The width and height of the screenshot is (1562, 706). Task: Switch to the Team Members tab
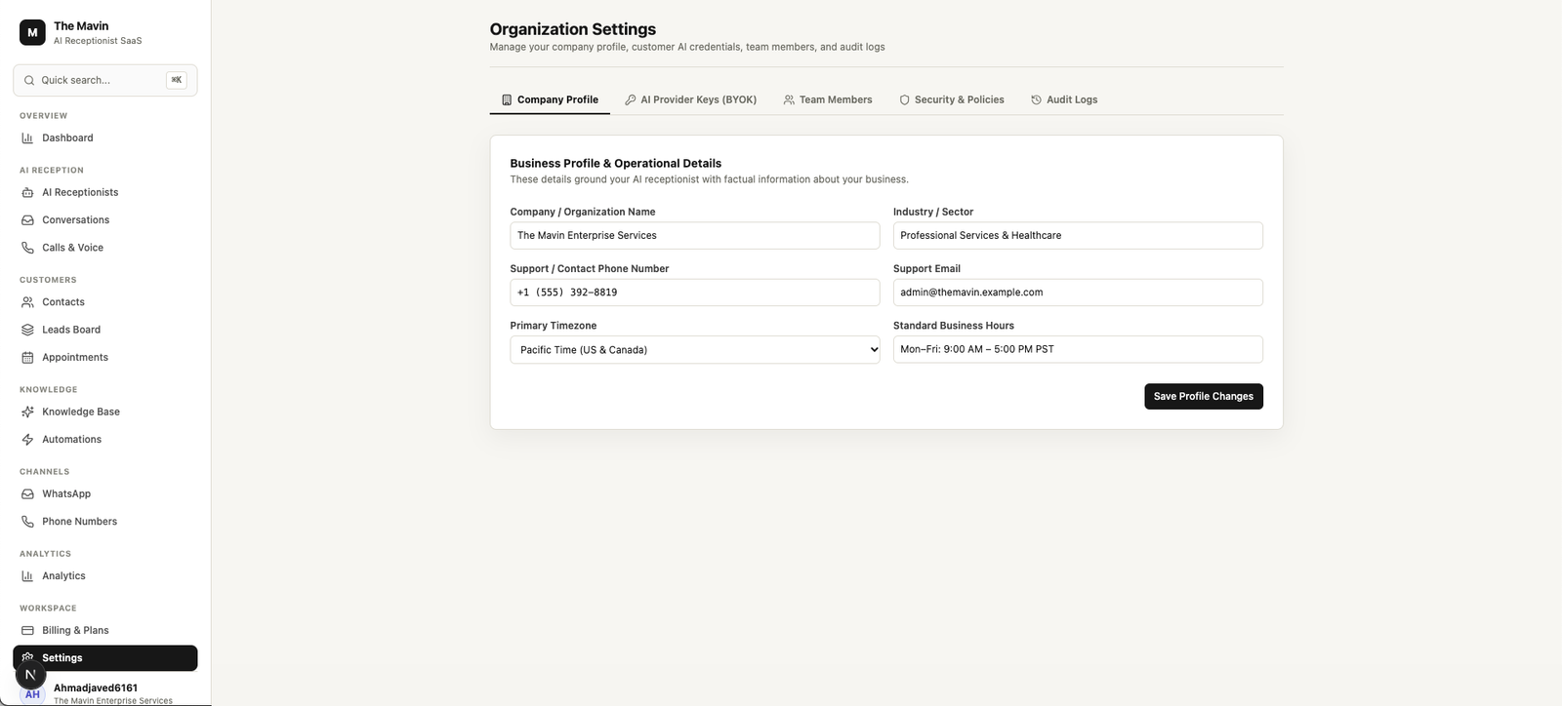coord(828,99)
